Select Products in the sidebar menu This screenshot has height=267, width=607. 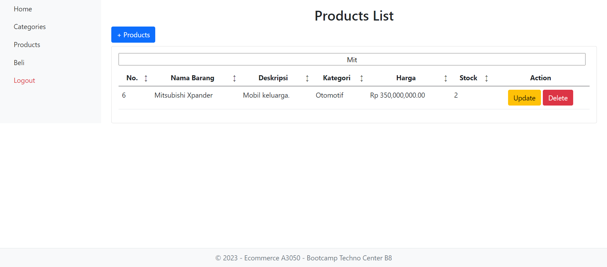[27, 45]
